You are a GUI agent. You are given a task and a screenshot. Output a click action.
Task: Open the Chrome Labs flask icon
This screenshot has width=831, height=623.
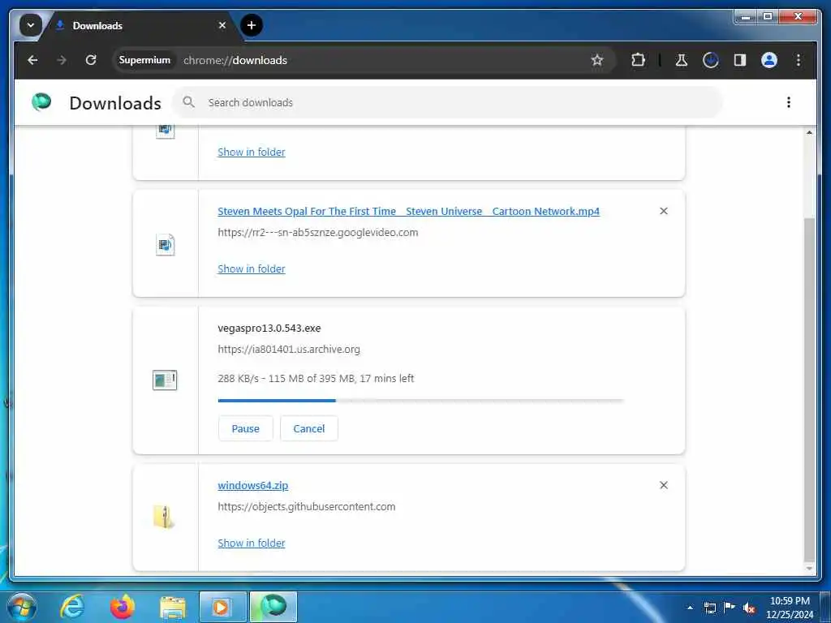682,60
